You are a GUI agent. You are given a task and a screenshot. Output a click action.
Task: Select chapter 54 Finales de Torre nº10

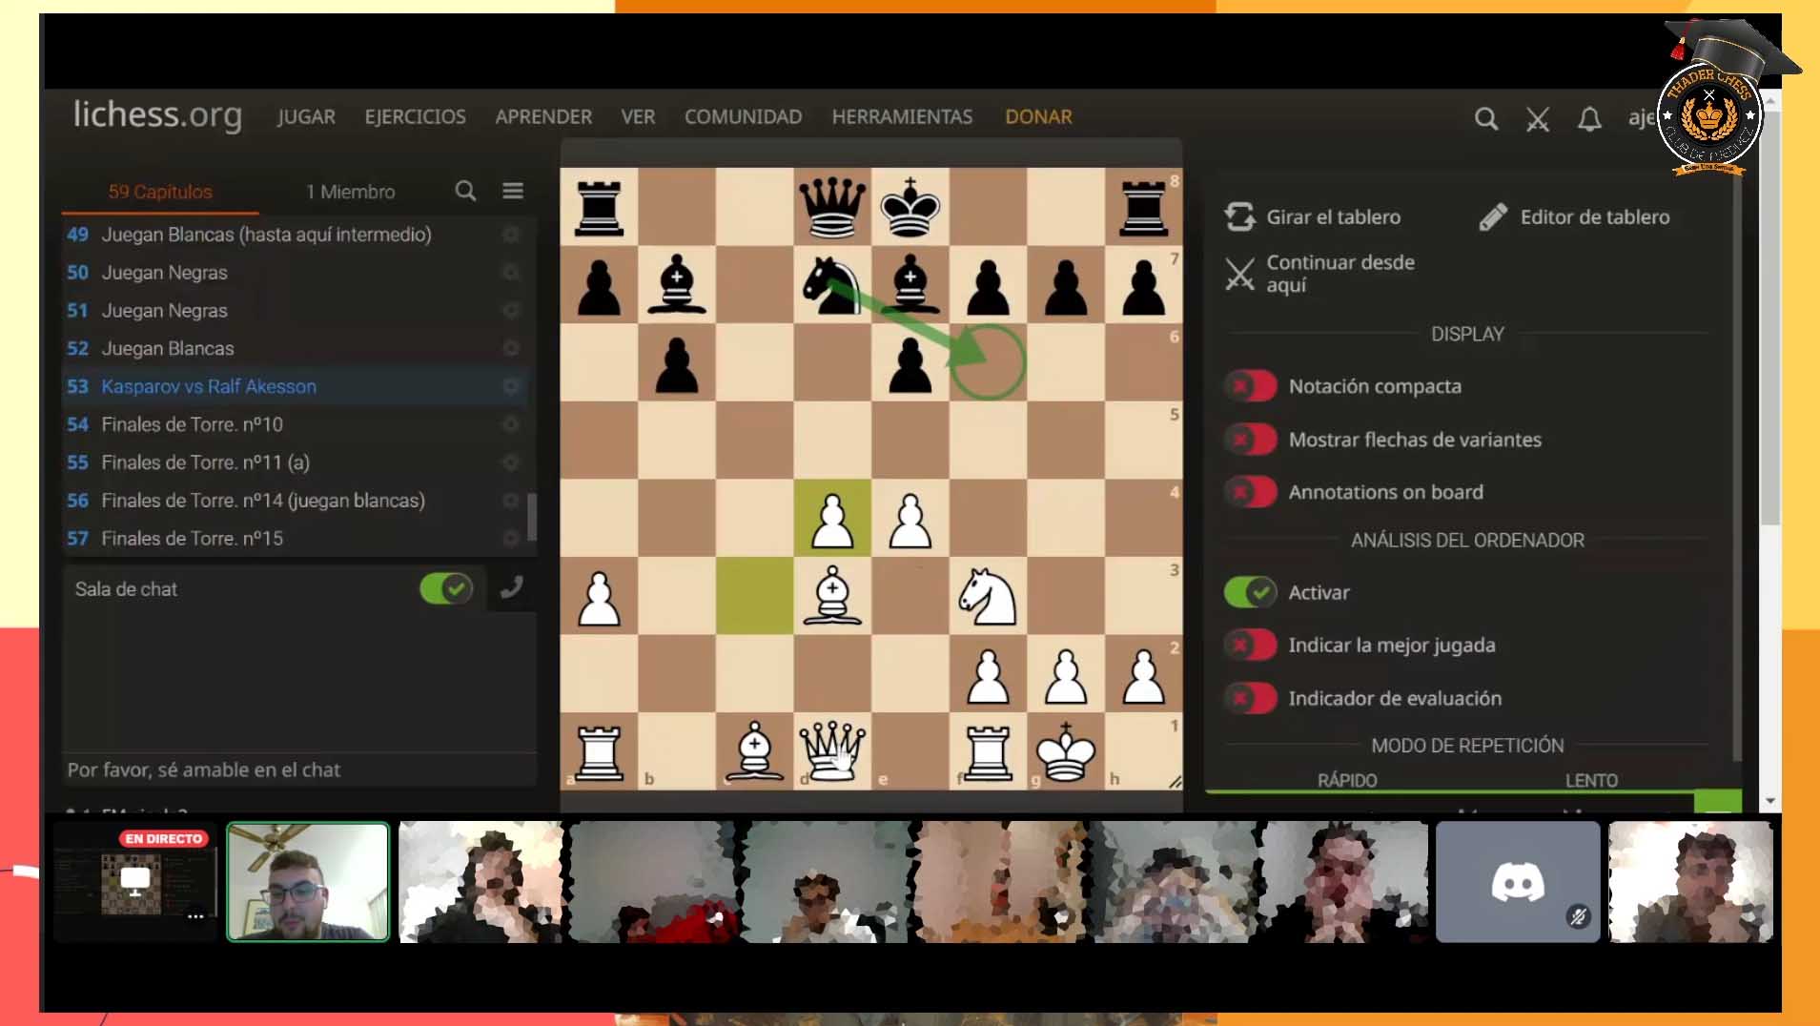click(x=192, y=424)
